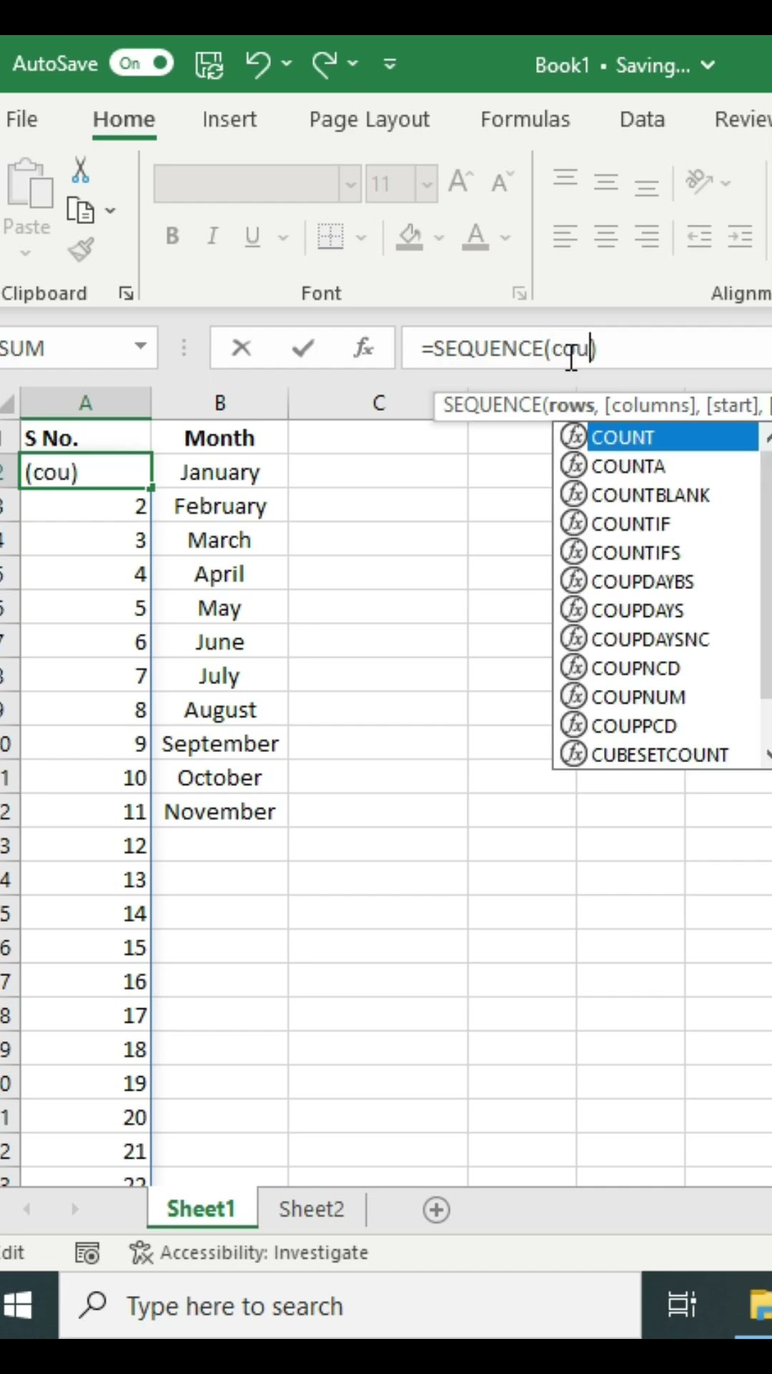Click Increase Indent icon
772x1374 pixels.
(x=740, y=235)
